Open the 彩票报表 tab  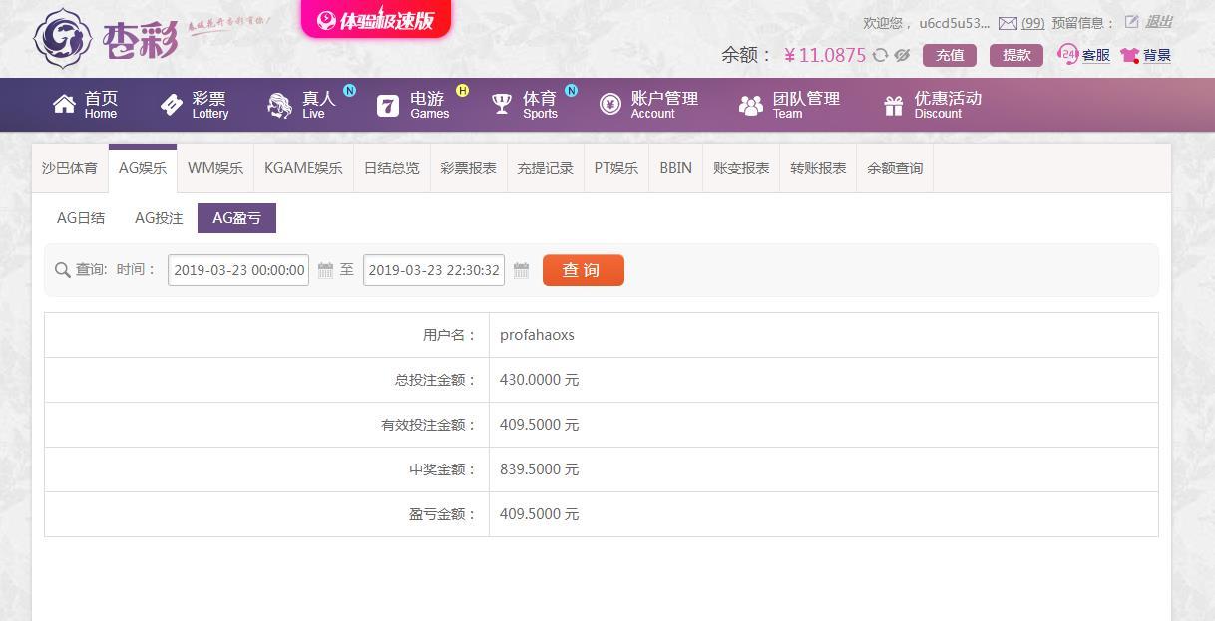click(469, 168)
